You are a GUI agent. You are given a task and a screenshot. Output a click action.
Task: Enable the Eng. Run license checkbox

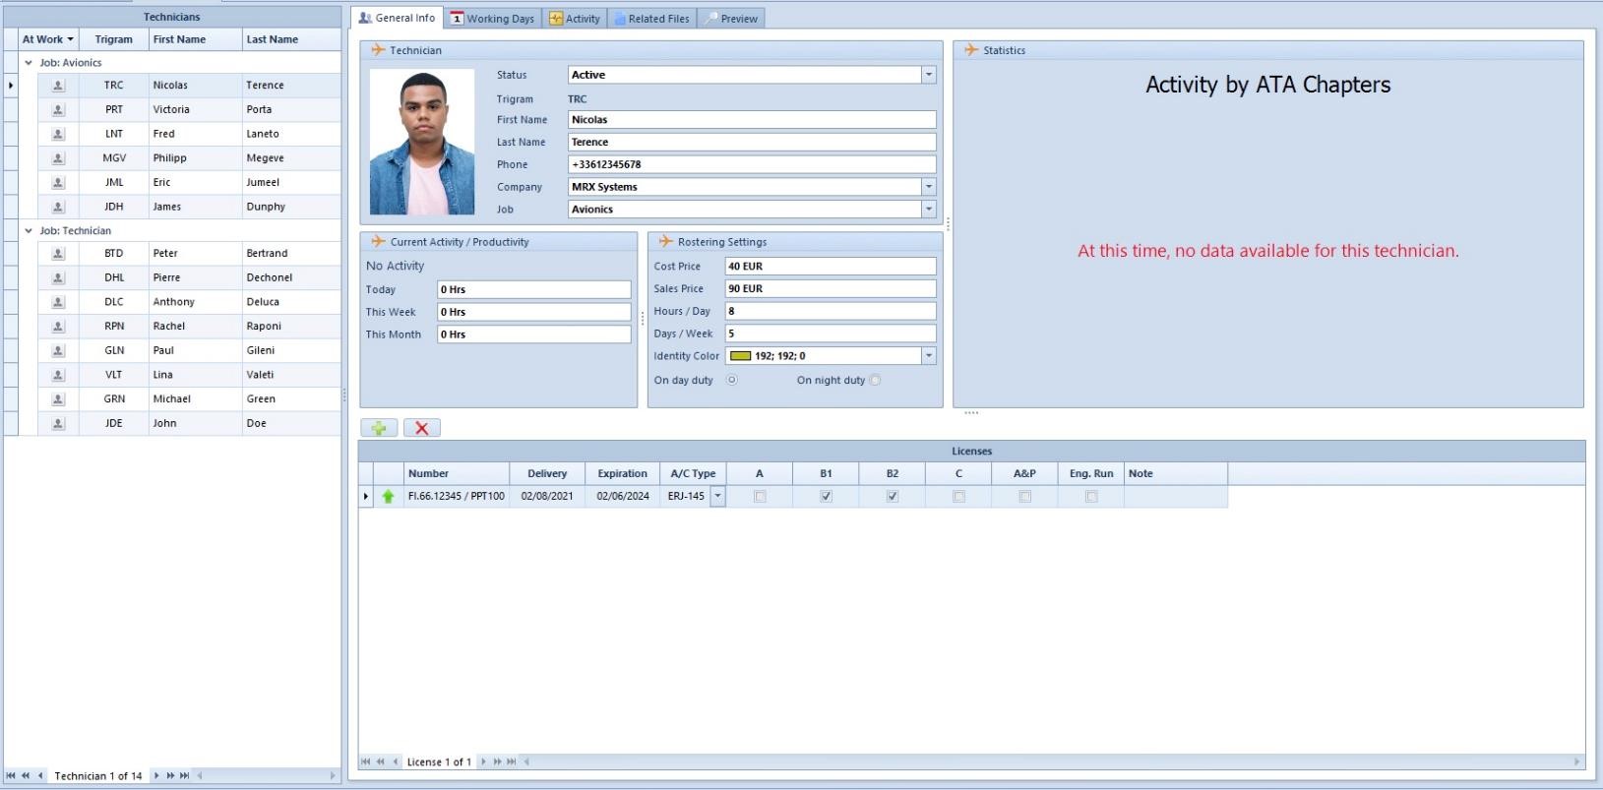point(1091,497)
